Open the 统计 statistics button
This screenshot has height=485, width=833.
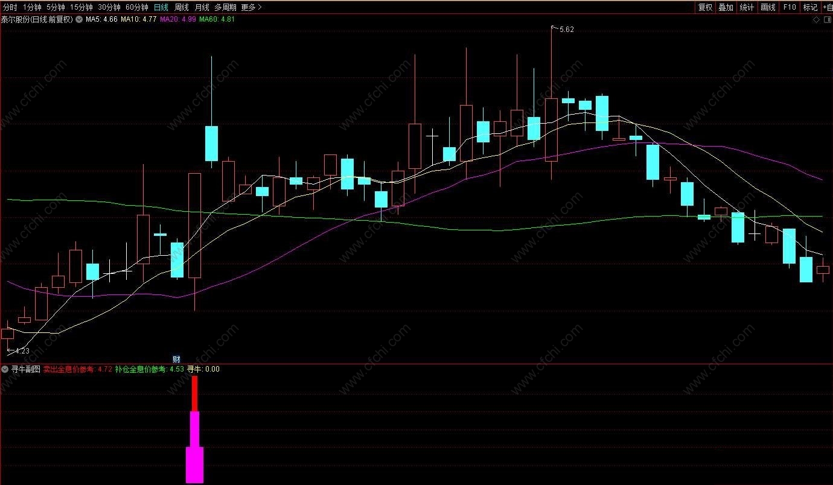(747, 7)
